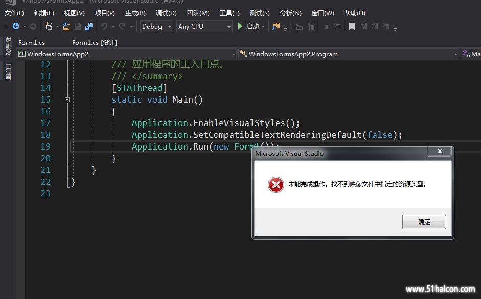The height and width of the screenshot is (299, 481).
Task: Click the [STAThread] attribute text
Action: click(139, 88)
